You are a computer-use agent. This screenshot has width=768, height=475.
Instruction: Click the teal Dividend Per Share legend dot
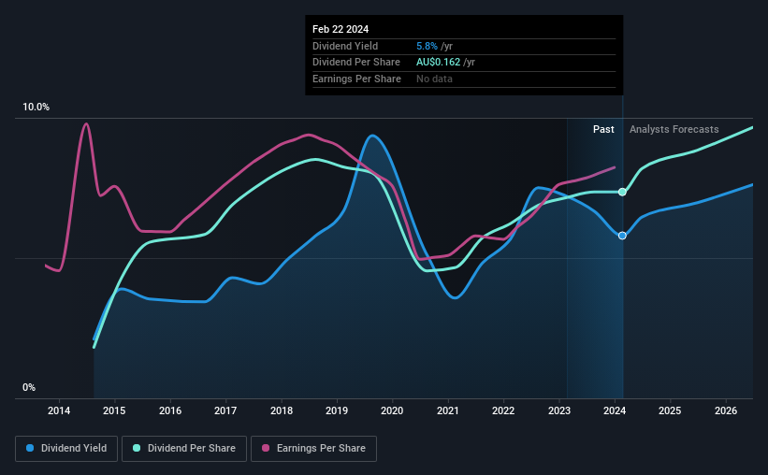(x=137, y=448)
